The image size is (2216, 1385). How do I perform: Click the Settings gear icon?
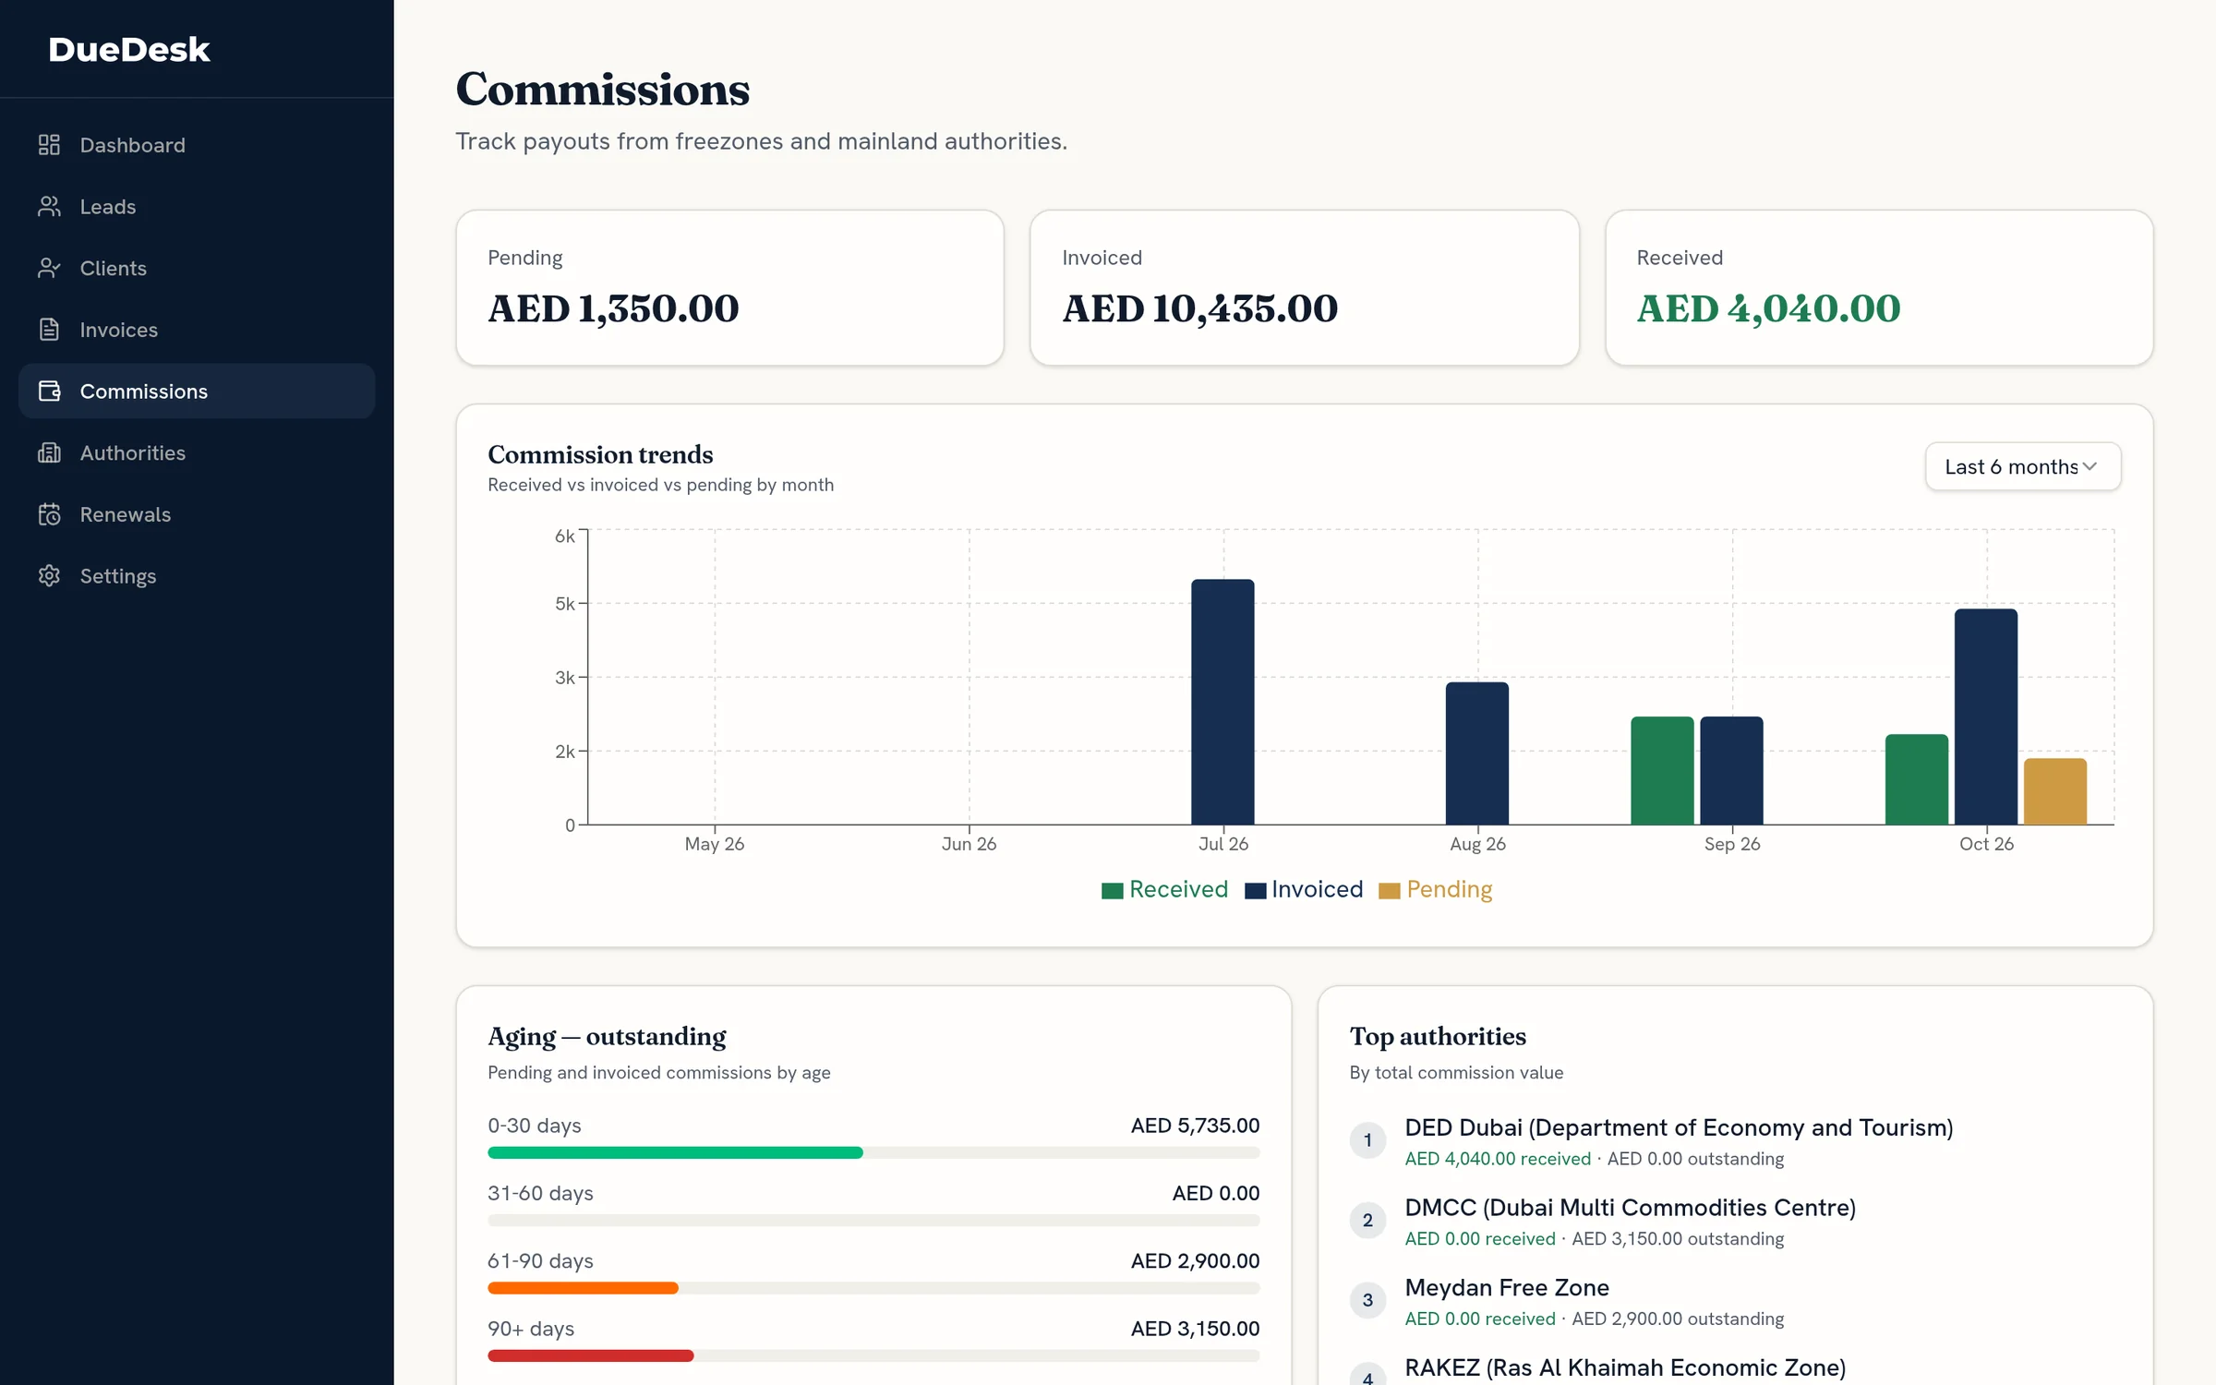point(49,576)
